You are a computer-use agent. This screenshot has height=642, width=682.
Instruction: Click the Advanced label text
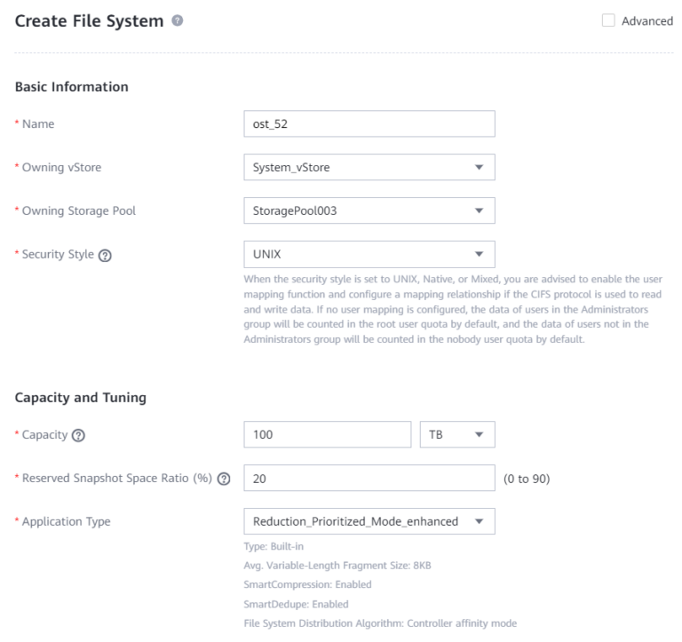(647, 21)
